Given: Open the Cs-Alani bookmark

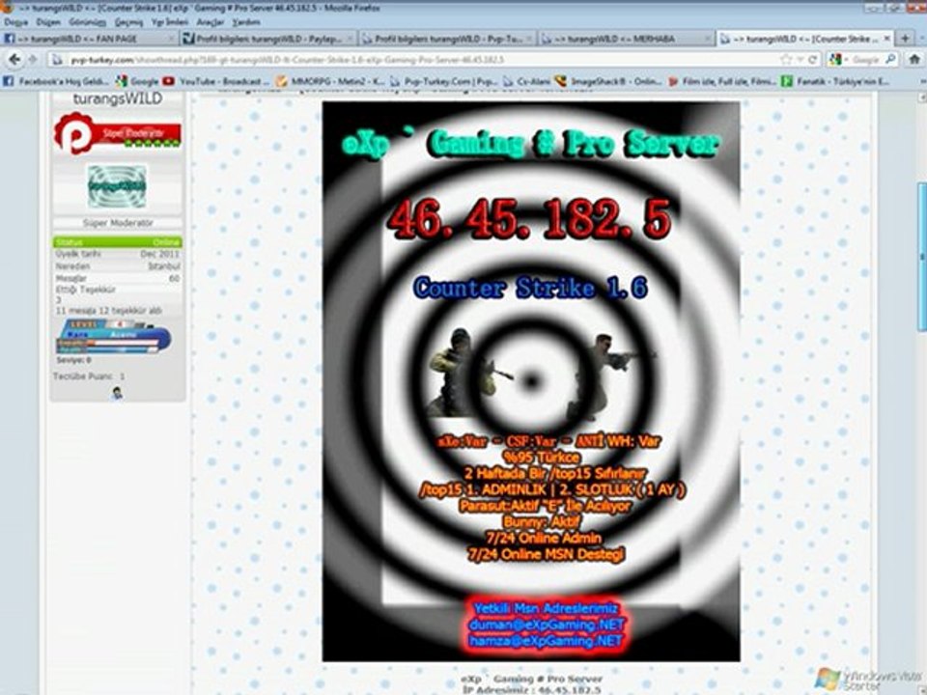Looking at the screenshot, I should 527,81.
